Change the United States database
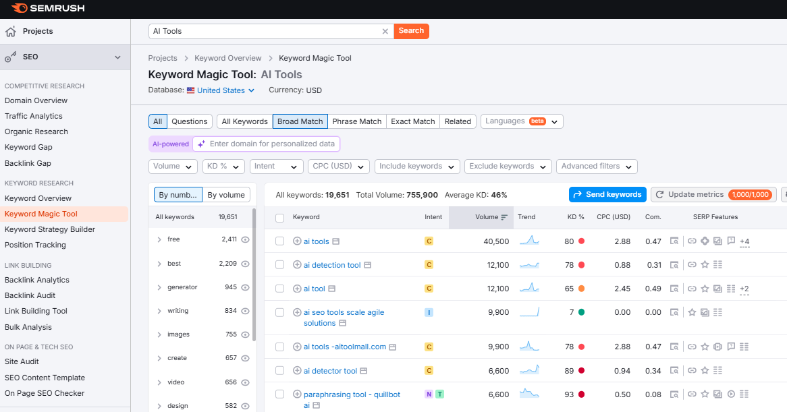Screen dimensions: 787x412 pos(225,90)
